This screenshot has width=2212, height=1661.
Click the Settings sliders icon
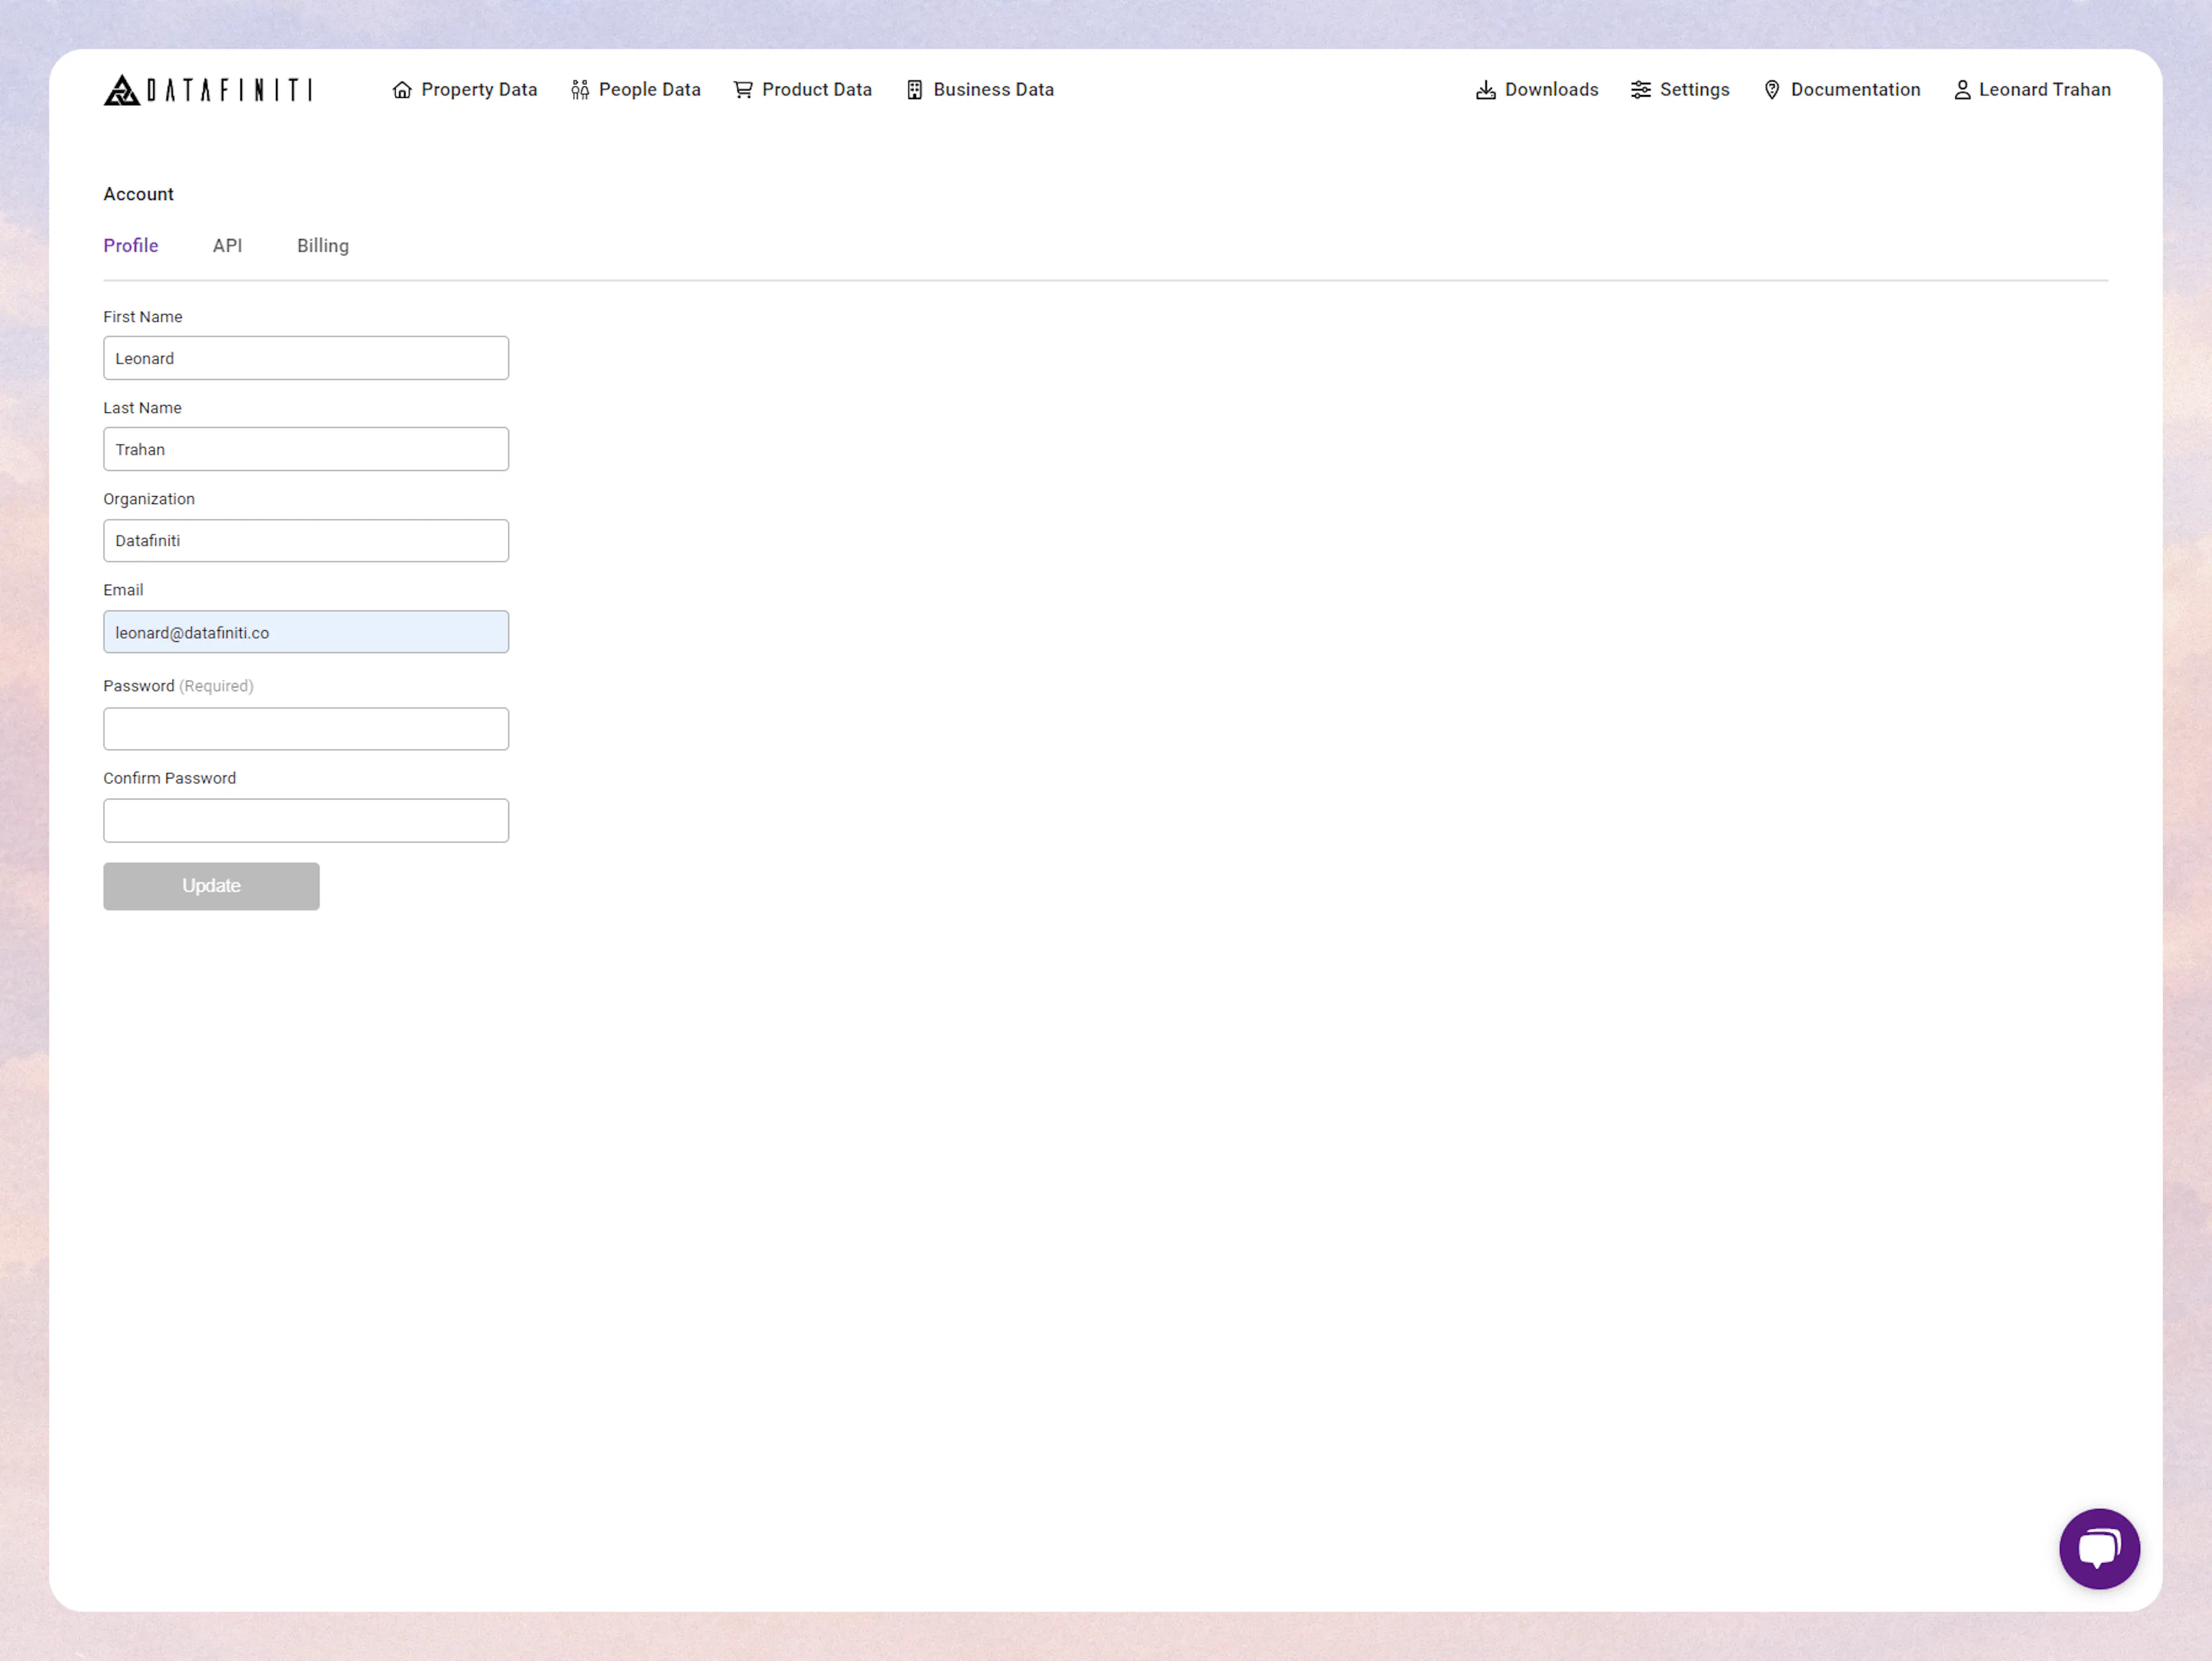[1640, 90]
